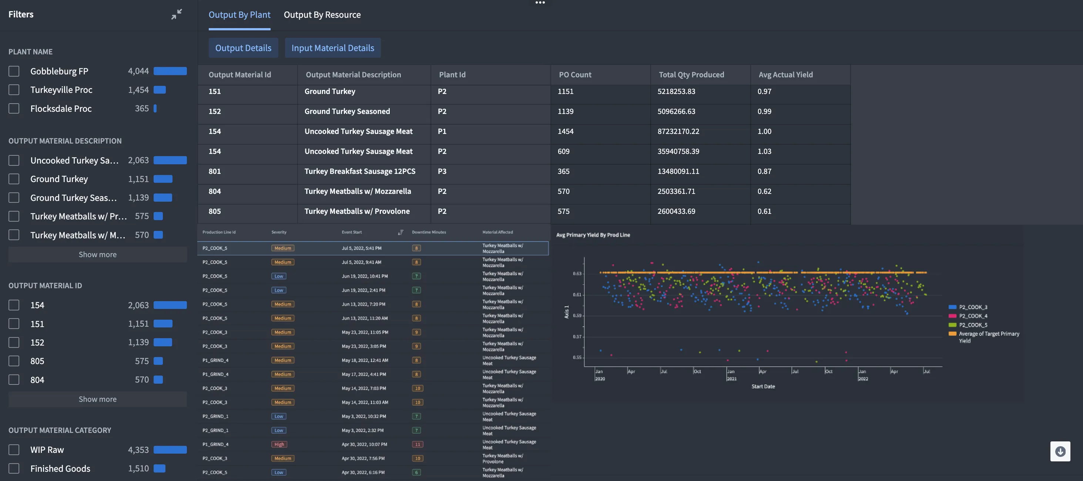The width and height of the screenshot is (1083, 481).
Task: Select the Output By Plant tab
Action: (239, 15)
